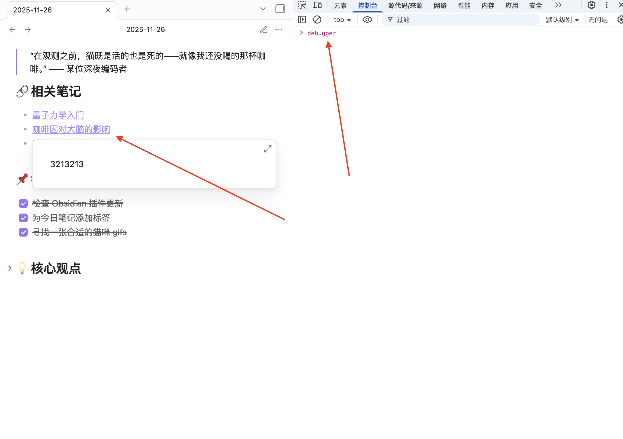The width and height of the screenshot is (623, 439).
Task: Open the 量子力学入门 note link
Action: (58, 115)
